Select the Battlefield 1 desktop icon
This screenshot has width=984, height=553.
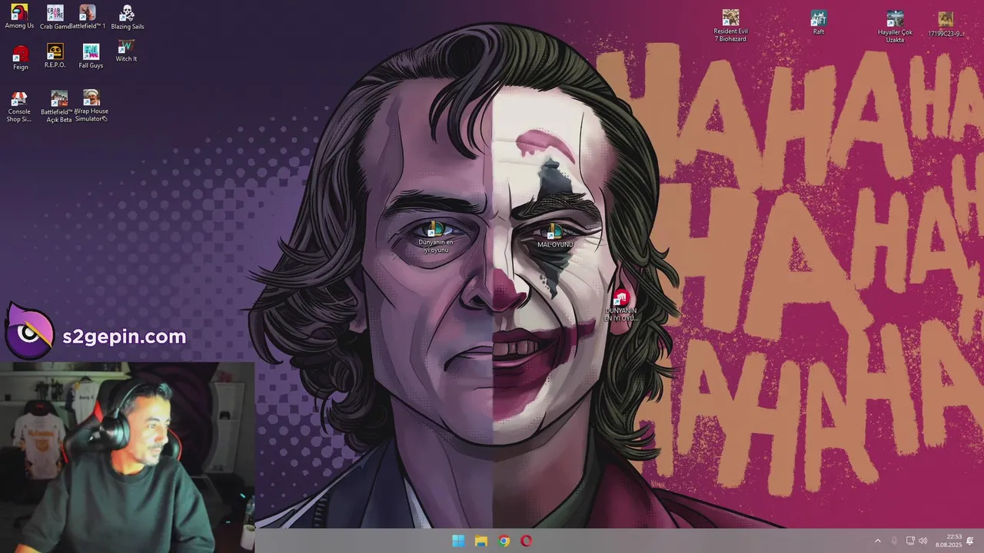click(88, 17)
